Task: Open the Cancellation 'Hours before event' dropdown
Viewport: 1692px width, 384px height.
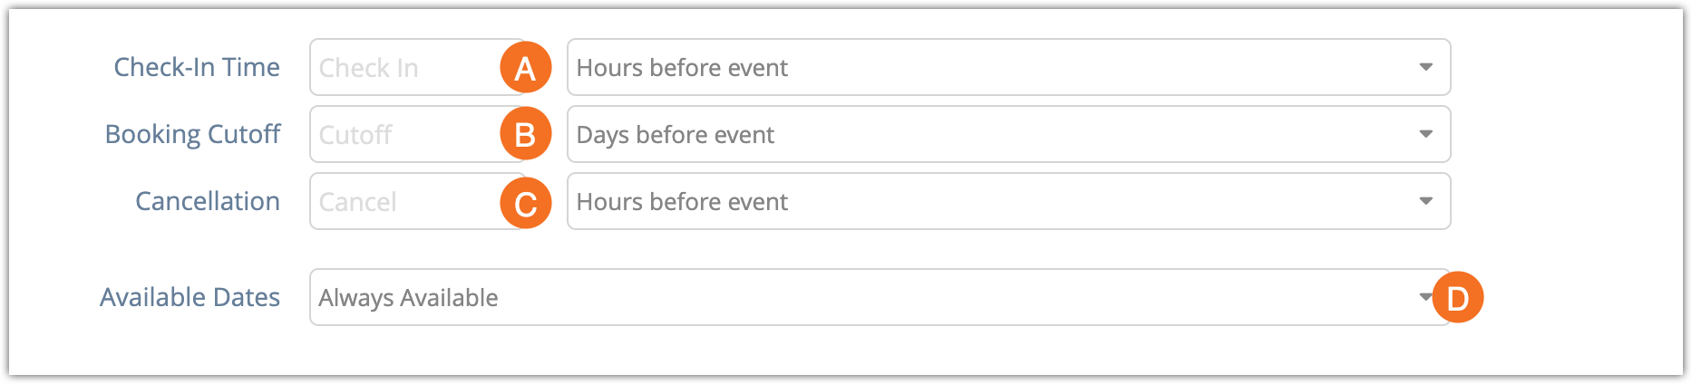Action: point(1009,201)
